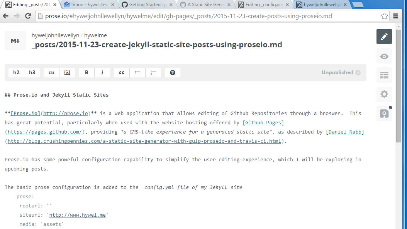The width and height of the screenshot is (407, 229).
Task: Click the [Github Pages] link text
Action: [263, 123]
